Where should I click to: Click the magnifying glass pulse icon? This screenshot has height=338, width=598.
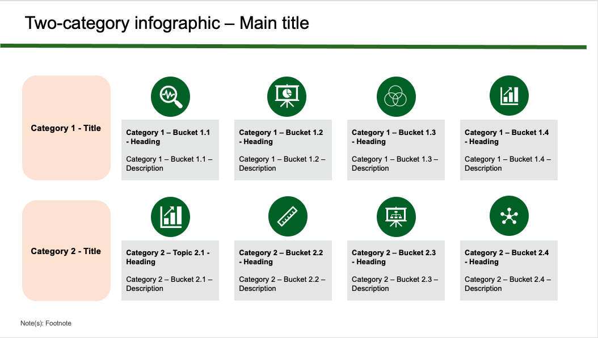[170, 95]
